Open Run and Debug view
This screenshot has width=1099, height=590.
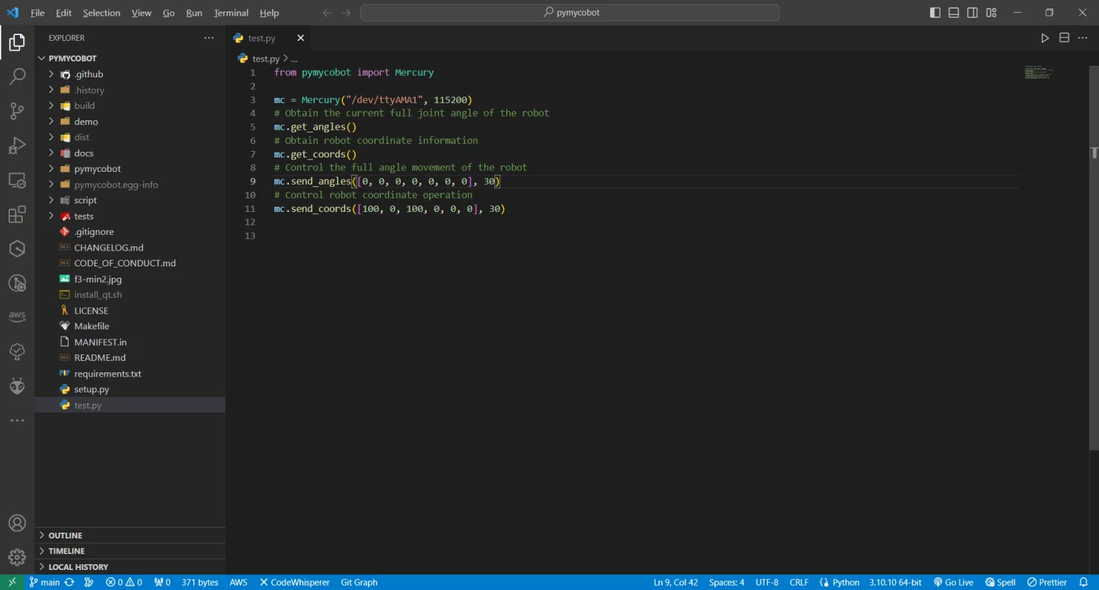(x=17, y=145)
